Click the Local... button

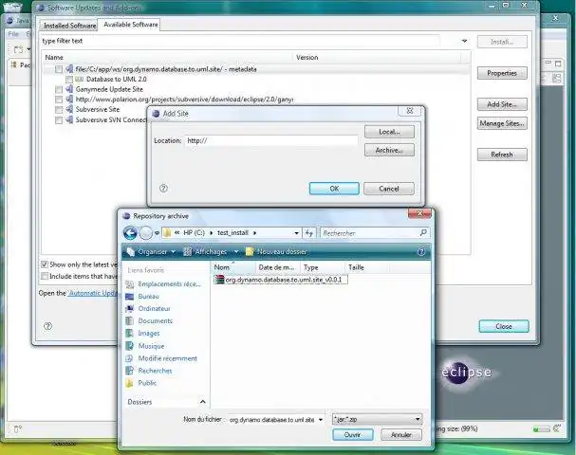[x=389, y=132]
